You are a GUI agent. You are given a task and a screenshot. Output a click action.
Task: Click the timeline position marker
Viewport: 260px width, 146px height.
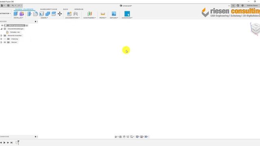click(x=18, y=142)
